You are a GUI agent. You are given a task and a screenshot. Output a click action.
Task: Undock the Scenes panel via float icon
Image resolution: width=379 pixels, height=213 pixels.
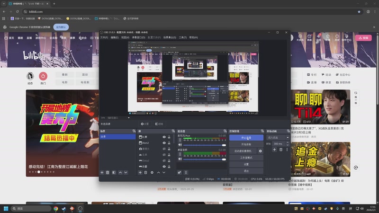click(134, 131)
